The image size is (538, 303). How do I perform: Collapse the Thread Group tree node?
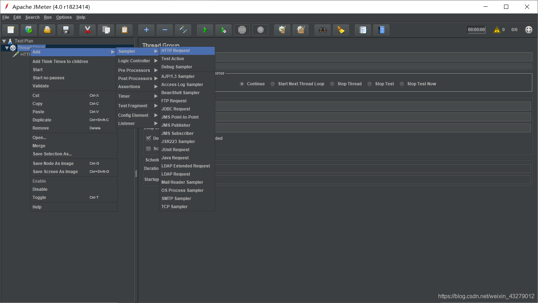pyautogui.click(x=7, y=48)
